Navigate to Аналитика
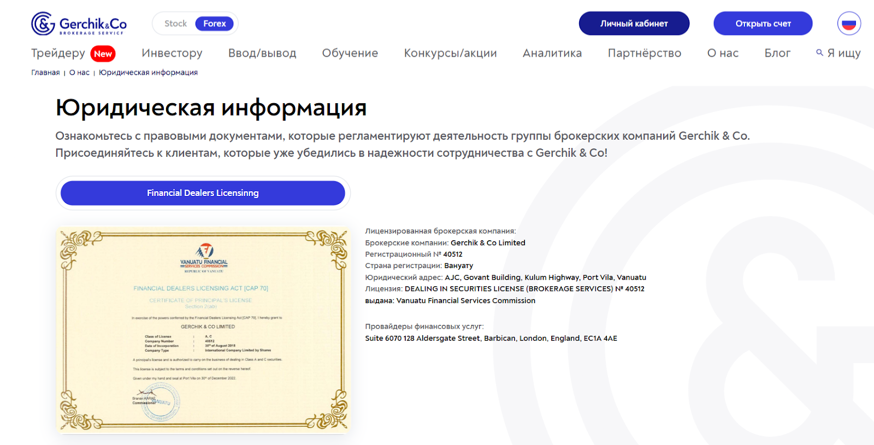This screenshot has height=445, width=874. 552,53
